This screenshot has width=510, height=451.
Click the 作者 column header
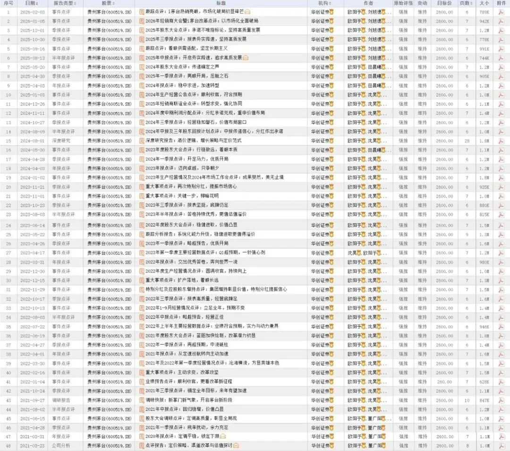(368, 3)
